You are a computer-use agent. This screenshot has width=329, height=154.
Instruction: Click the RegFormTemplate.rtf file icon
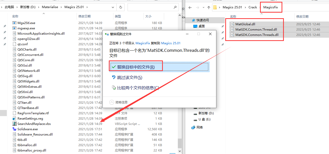point(14,113)
